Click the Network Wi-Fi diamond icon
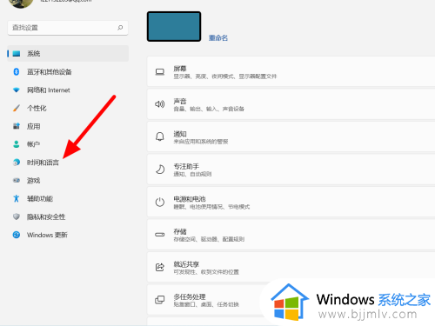This screenshot has width=435, height=326. coord(17,90)
